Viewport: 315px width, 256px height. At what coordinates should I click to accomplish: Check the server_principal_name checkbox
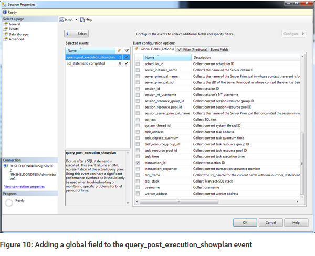click(x=138, y=76)
